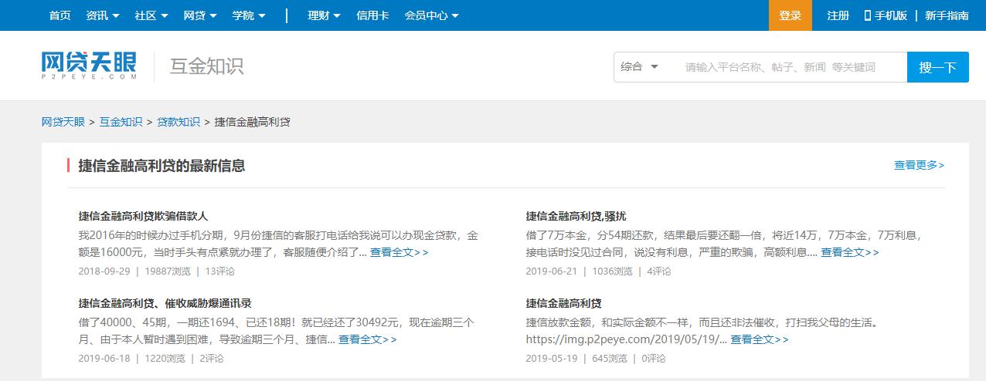Click the 捷信金融高利贷 breadcrumb text
The width and height of the screenshot is (986, 381).
[x=253, y=122]
